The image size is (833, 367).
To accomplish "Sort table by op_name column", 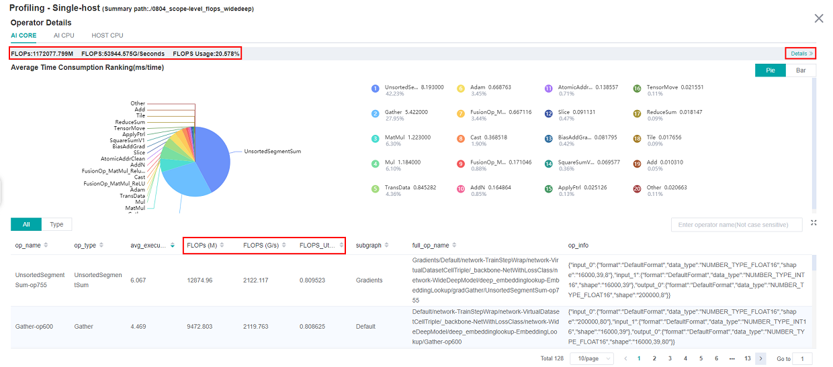I will coord(46,246).
